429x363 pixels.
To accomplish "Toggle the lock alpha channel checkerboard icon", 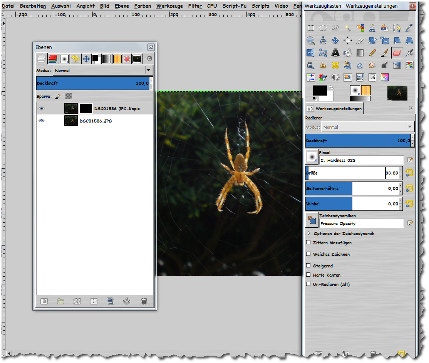I will pyautogui.click(x=69, y=96).
